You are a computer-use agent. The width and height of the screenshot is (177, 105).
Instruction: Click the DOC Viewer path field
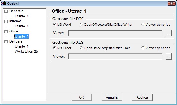coord(115,33)
